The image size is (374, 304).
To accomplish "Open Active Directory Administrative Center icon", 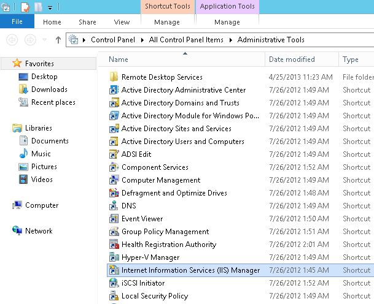I will point(114,89).
